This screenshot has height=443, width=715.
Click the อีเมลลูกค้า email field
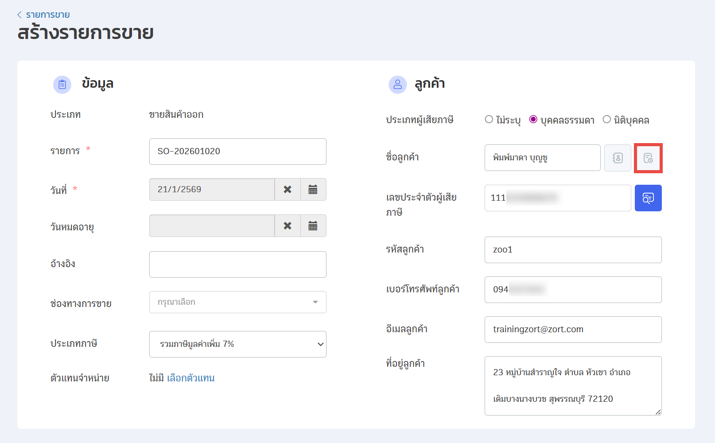(573, 330)
